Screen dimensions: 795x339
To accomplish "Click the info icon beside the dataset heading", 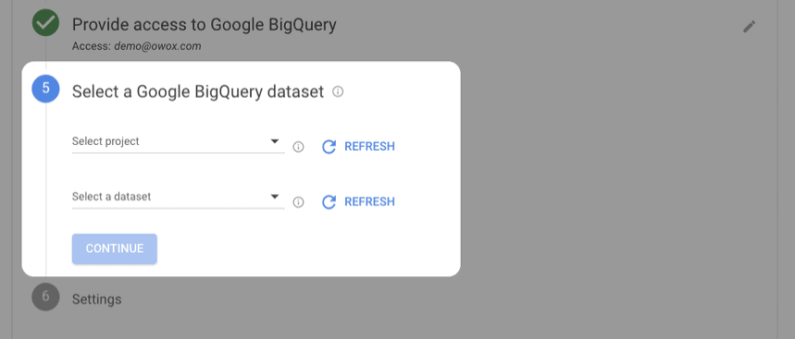I will coord(338,91).
